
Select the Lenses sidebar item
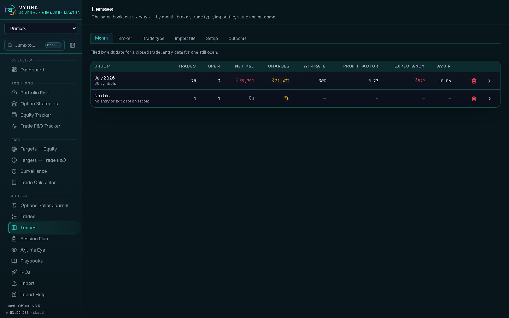pyautogui.click(x=44, y=228)
